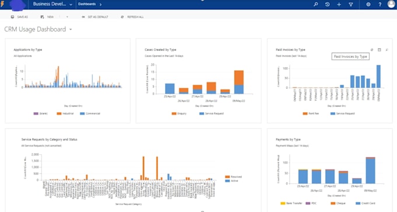This screenshot has width=397, height=212.
Task: Toggle Rent Fee legend in Paid Invoices chart
Action: (311, 113)
